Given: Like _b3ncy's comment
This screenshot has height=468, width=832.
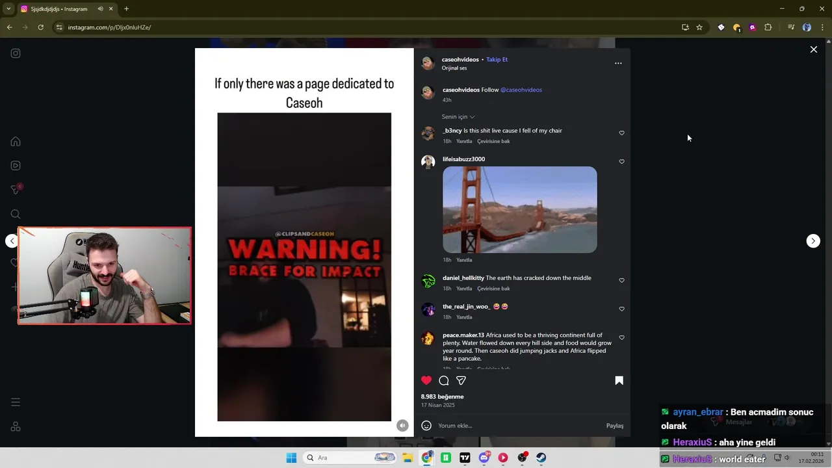Looking at the screenshot, I should pos(621,133).
